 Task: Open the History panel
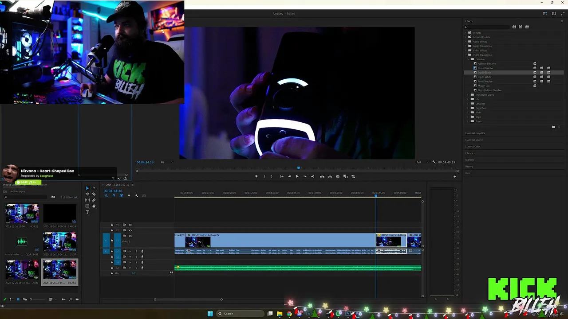tap(469, 167)
